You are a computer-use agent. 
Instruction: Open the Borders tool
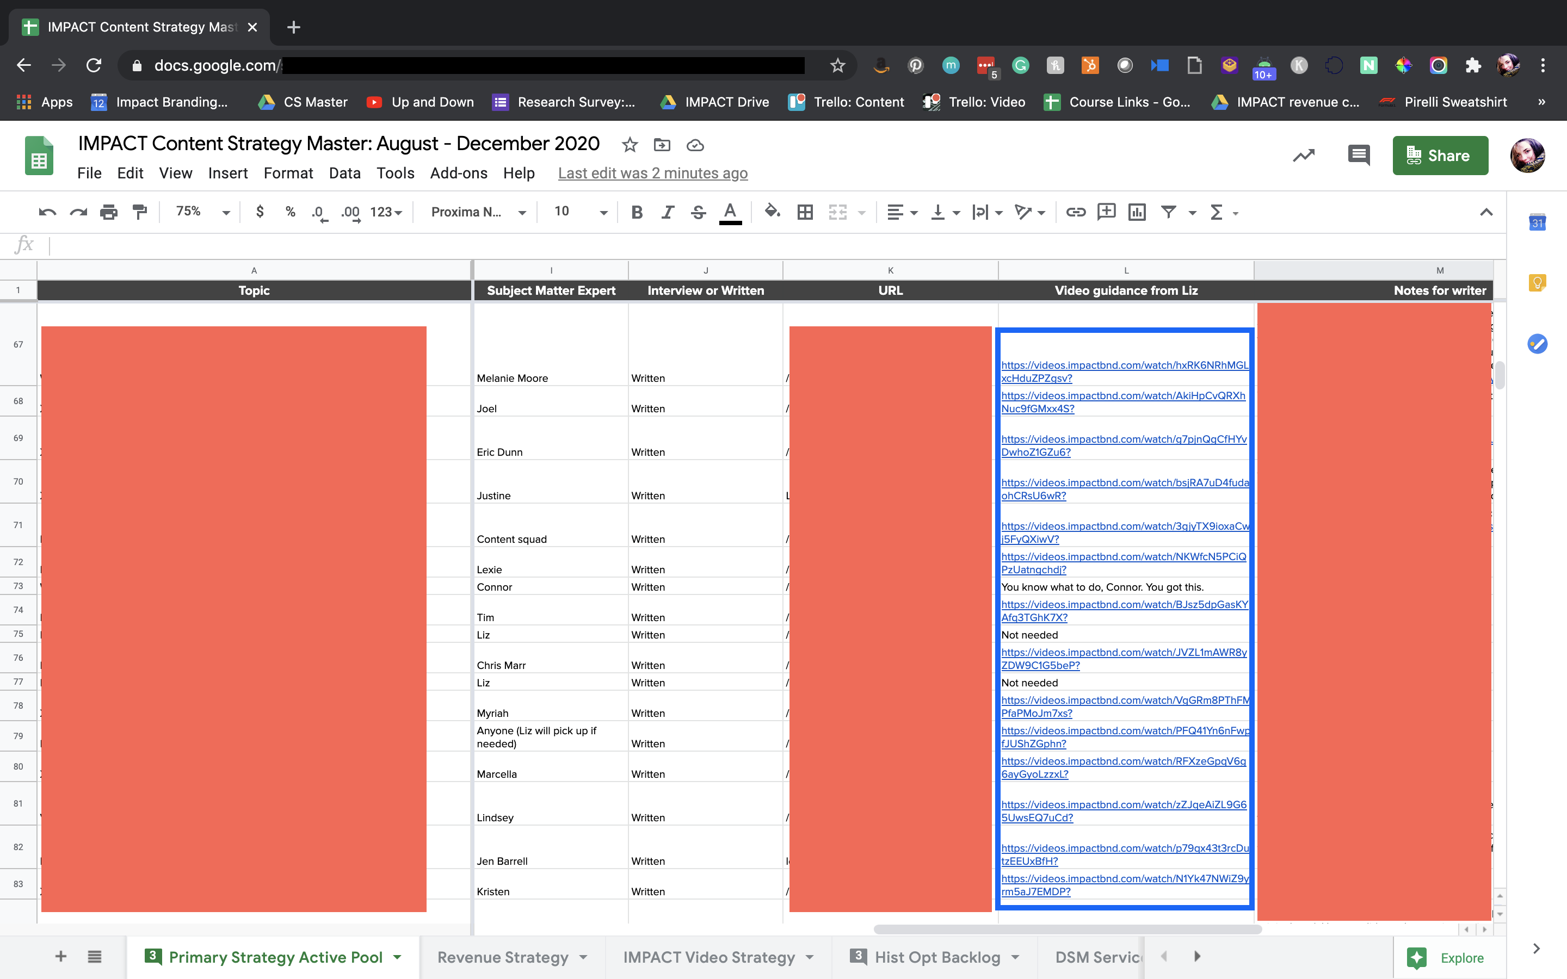click(x=805, y=212)
